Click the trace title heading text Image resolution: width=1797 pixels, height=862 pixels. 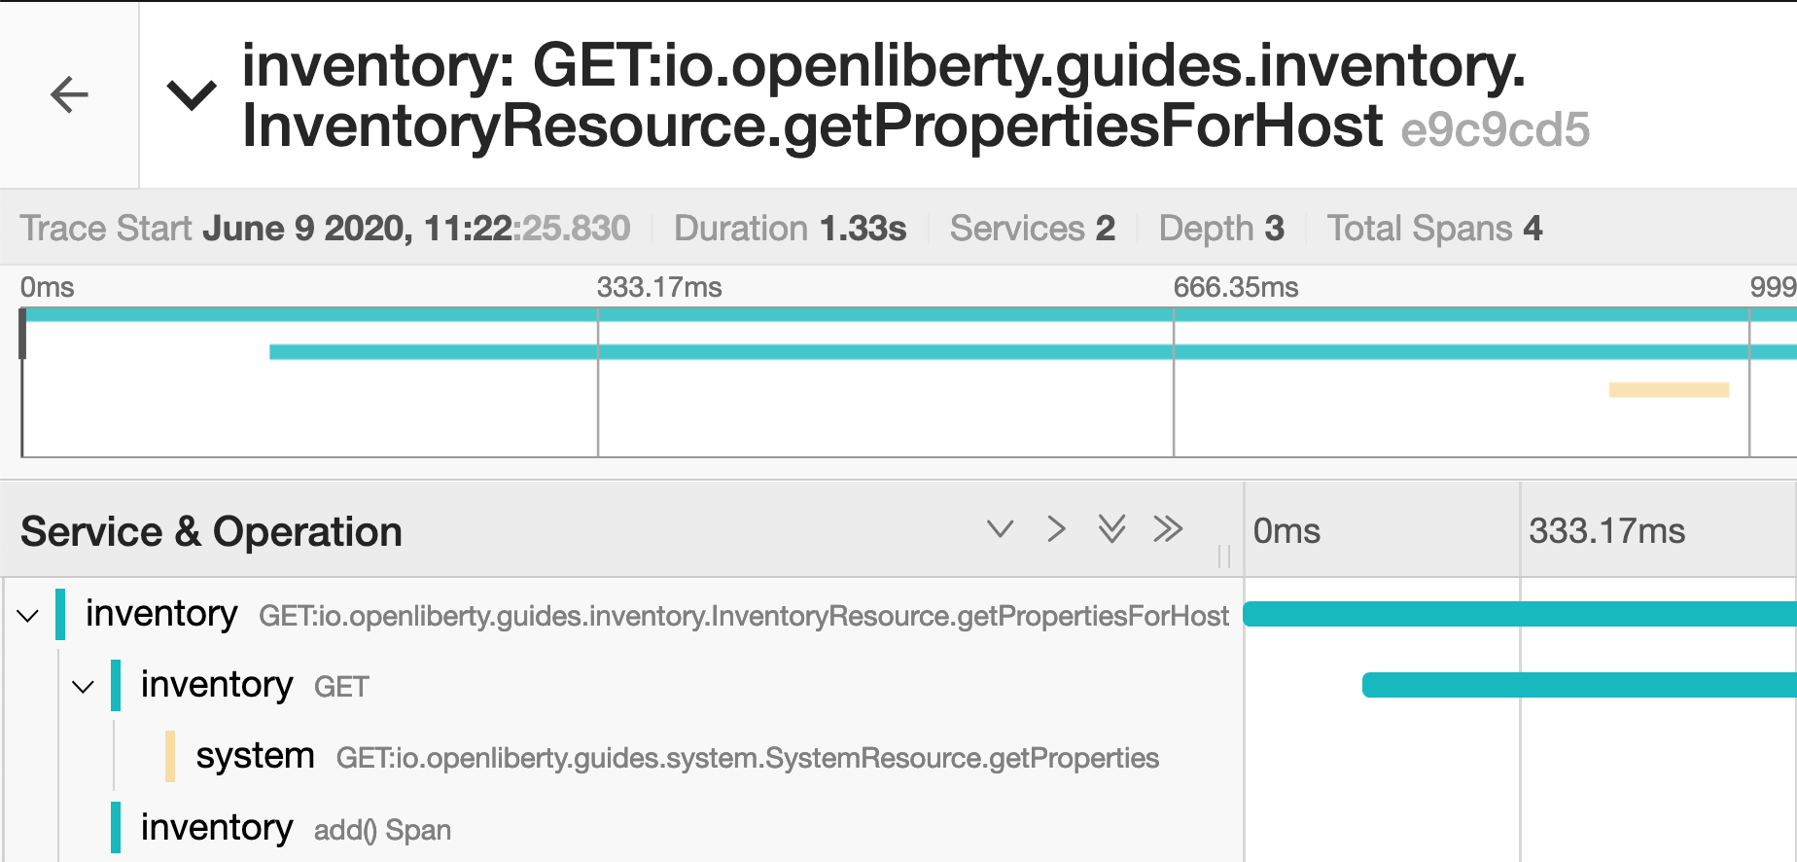883,94
